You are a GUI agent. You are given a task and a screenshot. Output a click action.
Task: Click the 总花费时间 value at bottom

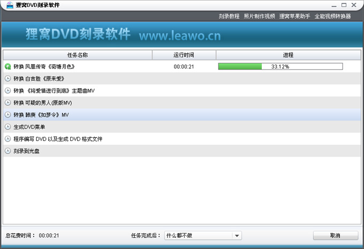click(49, 236)
